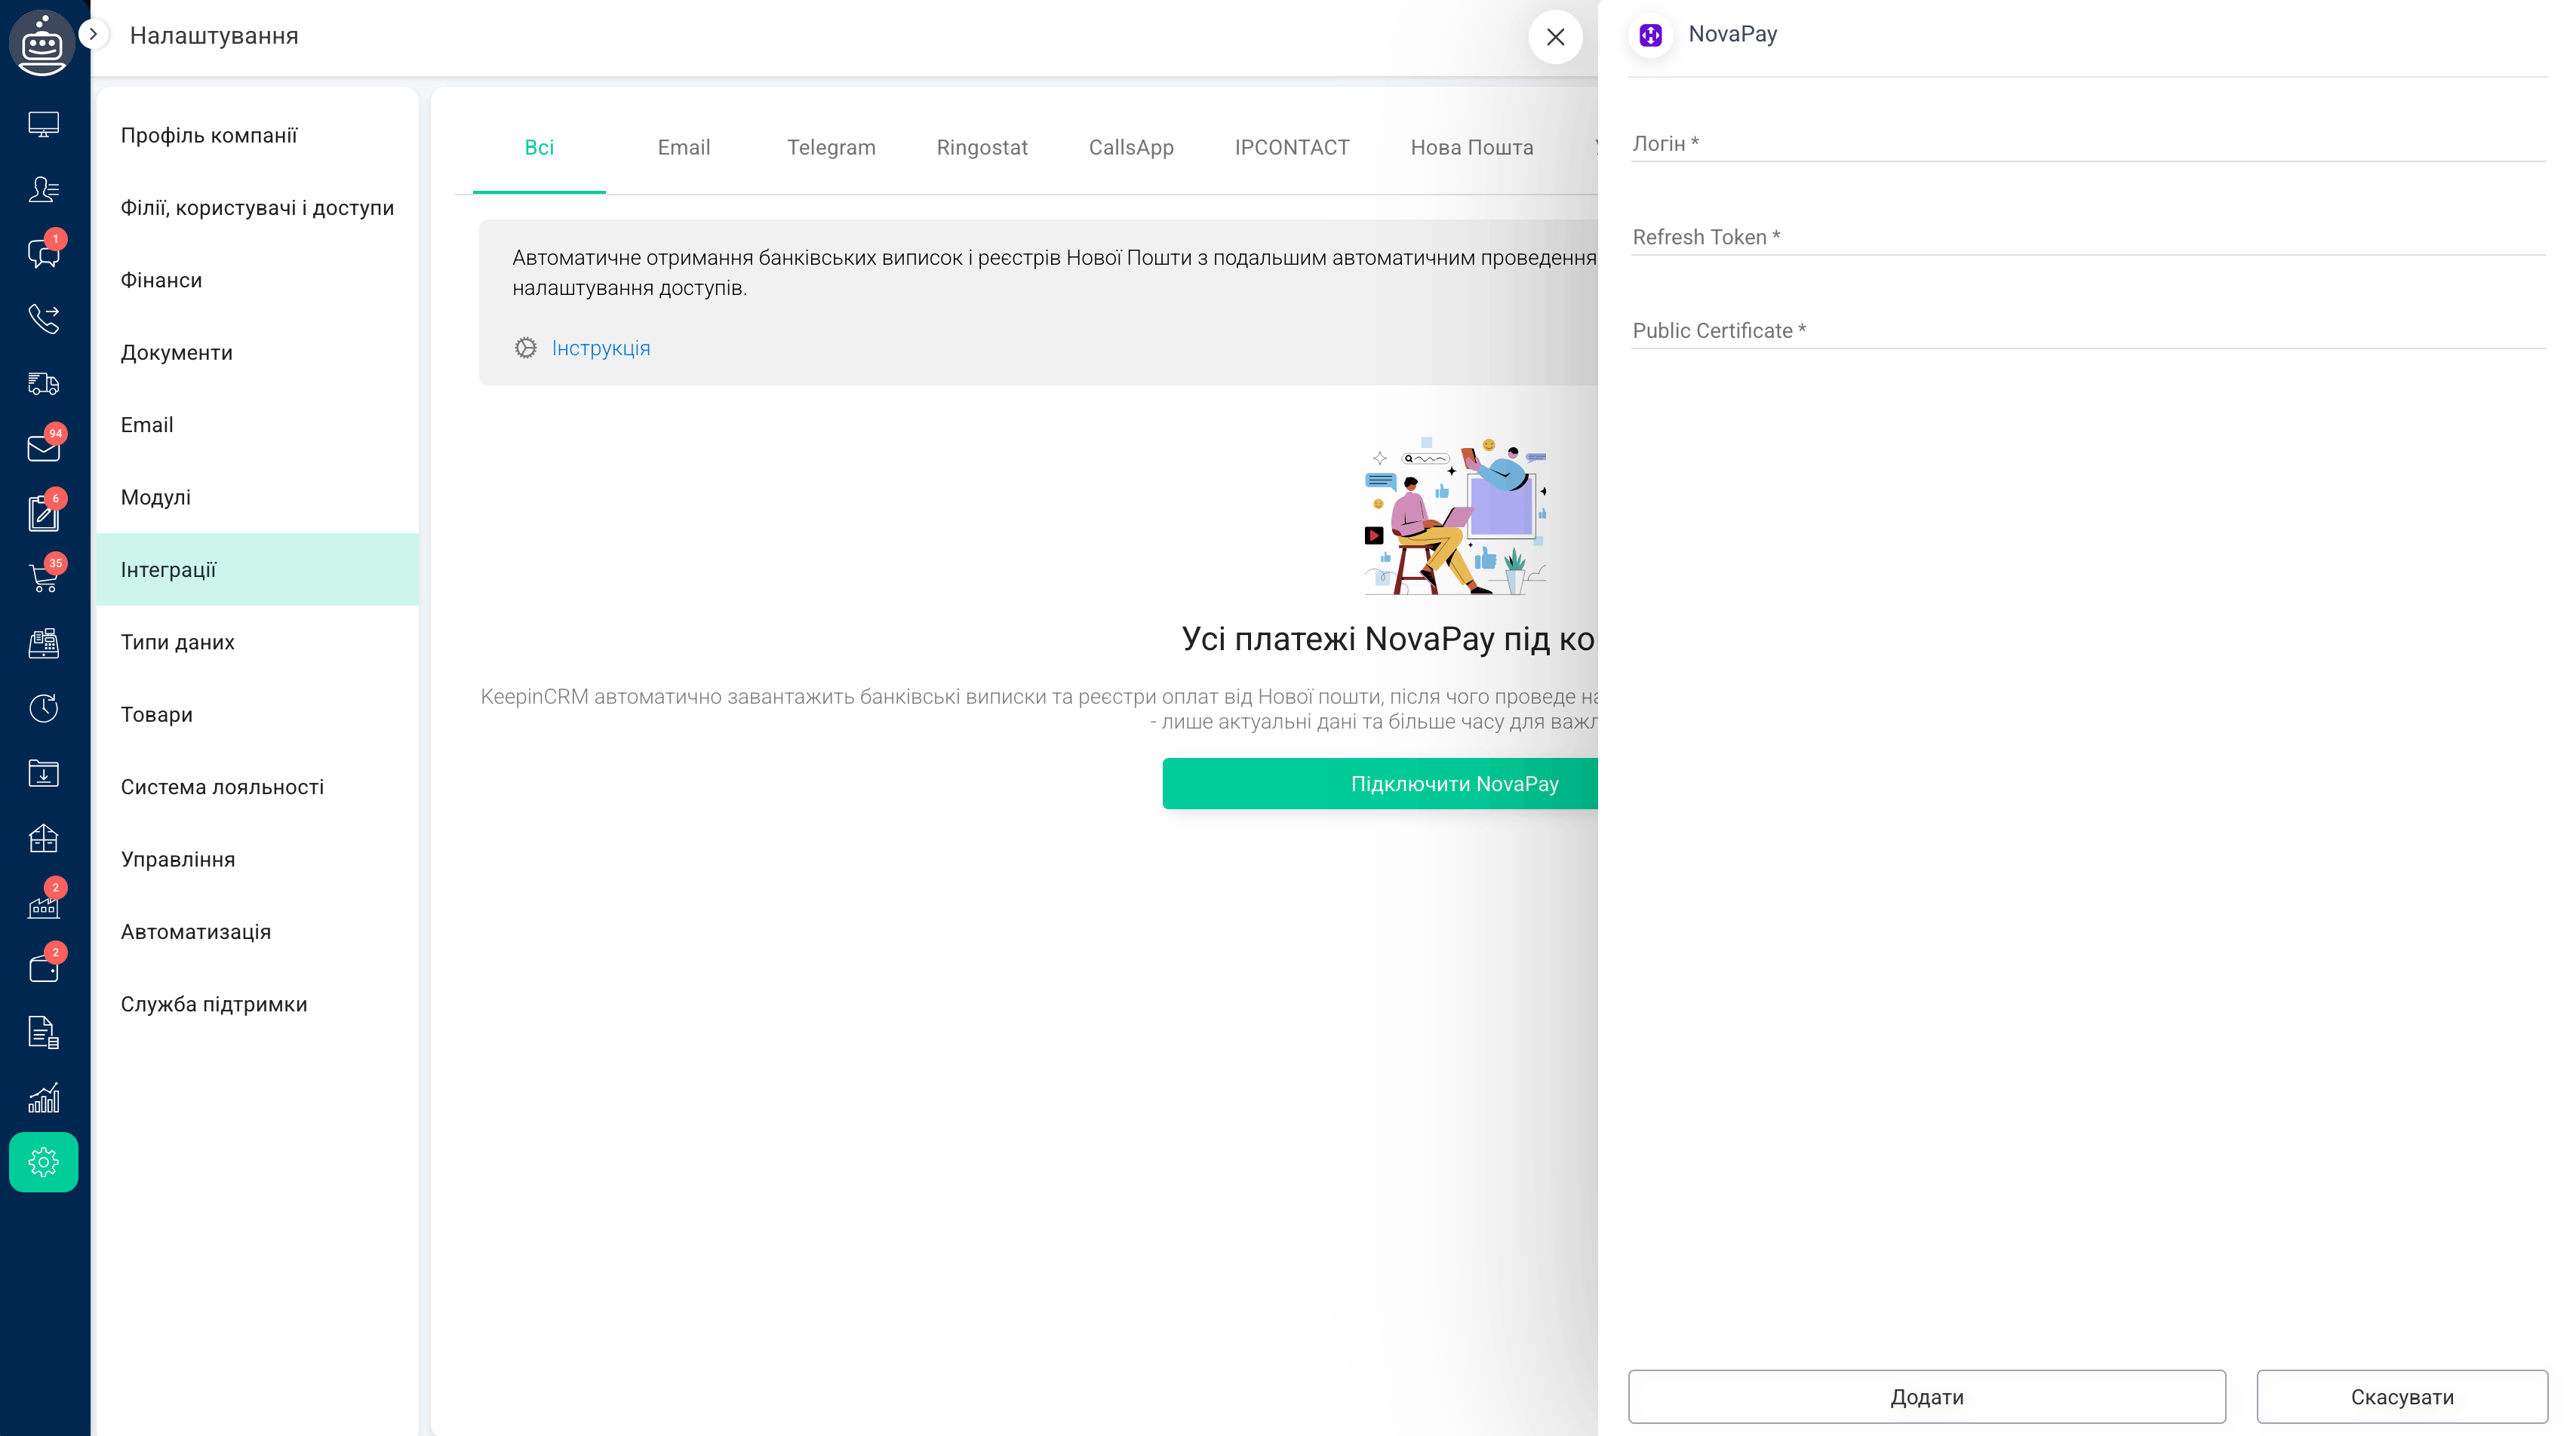Screen dimensions: 2576x1436
Task: Open the analytics bar chart icon
Action: pos(43,1098)
